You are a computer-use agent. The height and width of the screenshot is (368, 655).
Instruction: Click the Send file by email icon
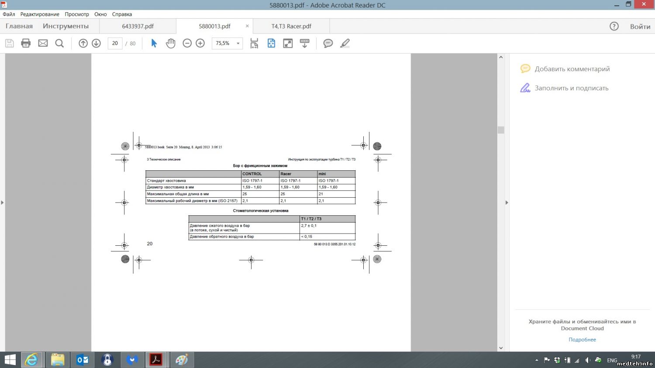[43, 43]
